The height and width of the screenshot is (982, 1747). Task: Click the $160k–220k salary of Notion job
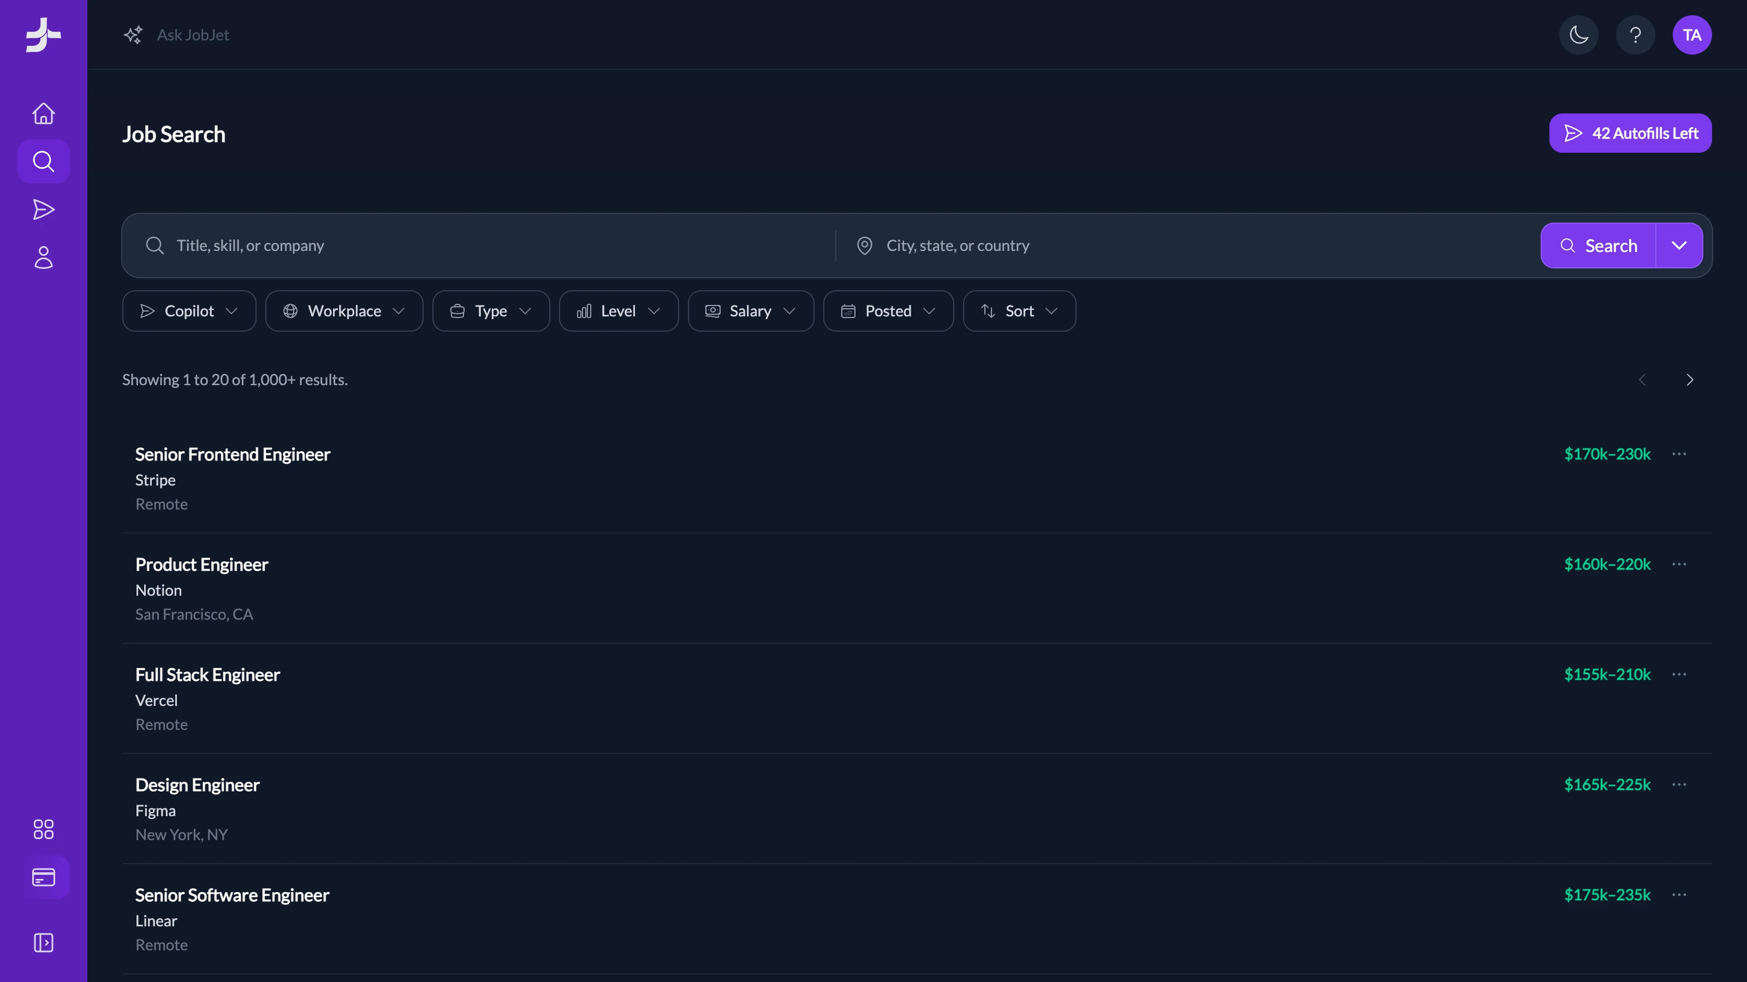(1607, 564)
